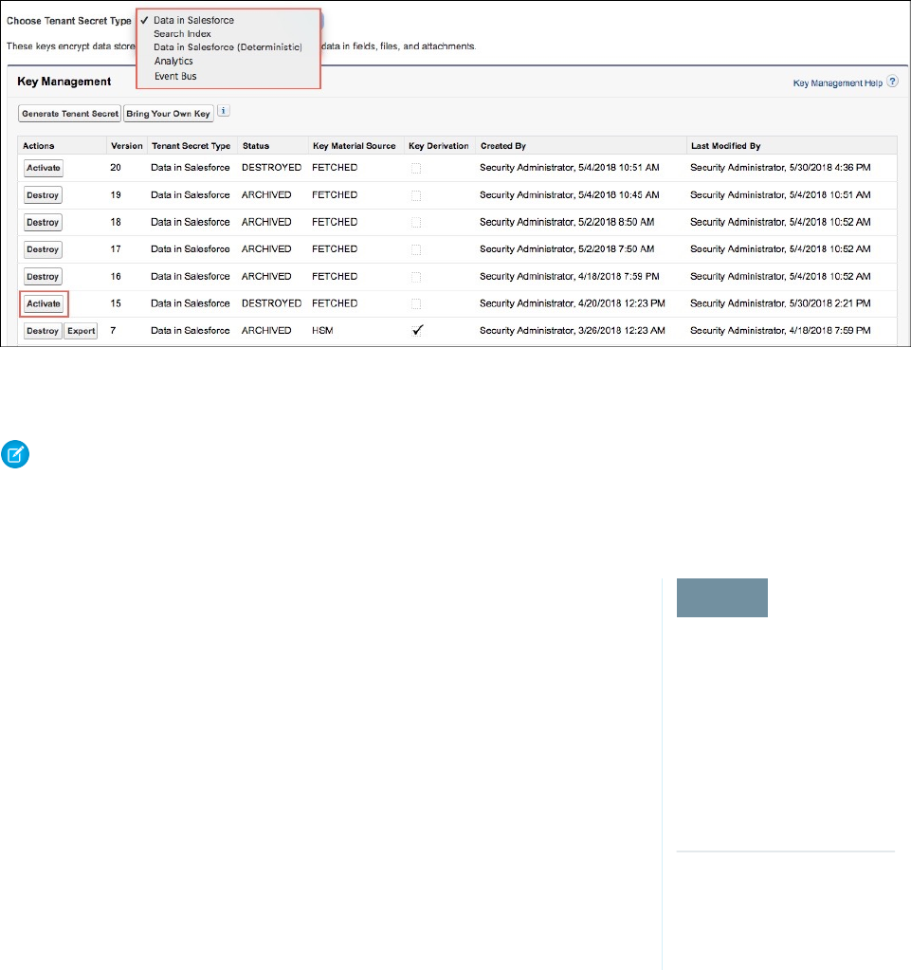Activate the version 20 tenant secret

44,168
